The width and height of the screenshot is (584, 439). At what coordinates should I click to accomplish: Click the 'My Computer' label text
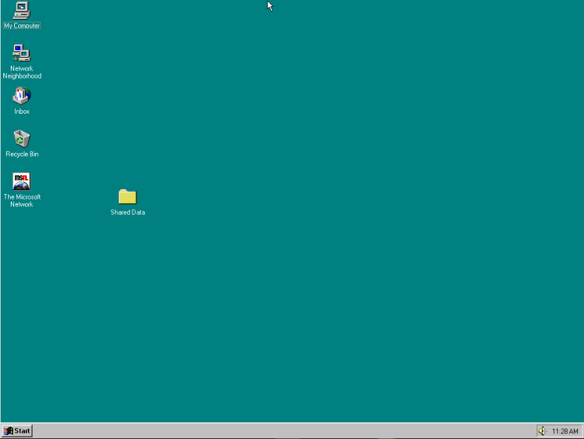click(22, 26)
